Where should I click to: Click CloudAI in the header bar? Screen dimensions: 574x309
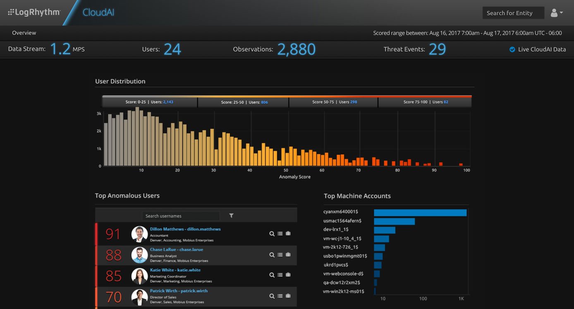[x=98, y=12]
